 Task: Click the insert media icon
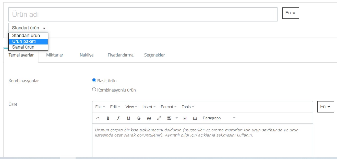[195, 118]
